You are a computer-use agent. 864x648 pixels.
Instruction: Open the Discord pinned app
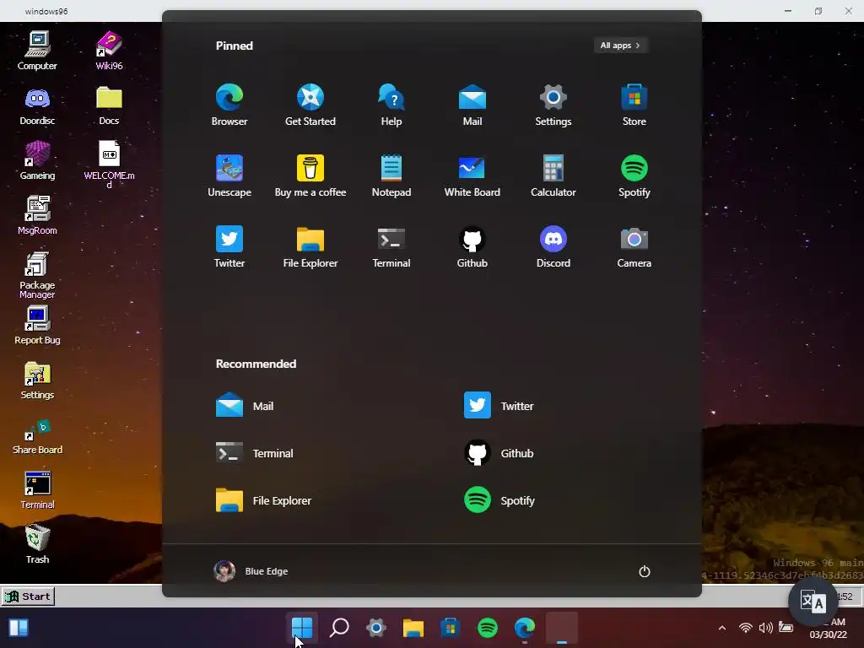(553, 247)
